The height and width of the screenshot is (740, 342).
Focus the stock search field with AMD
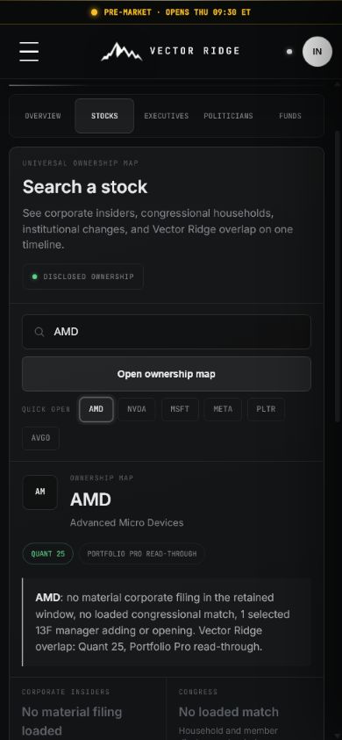click(167, 332)
